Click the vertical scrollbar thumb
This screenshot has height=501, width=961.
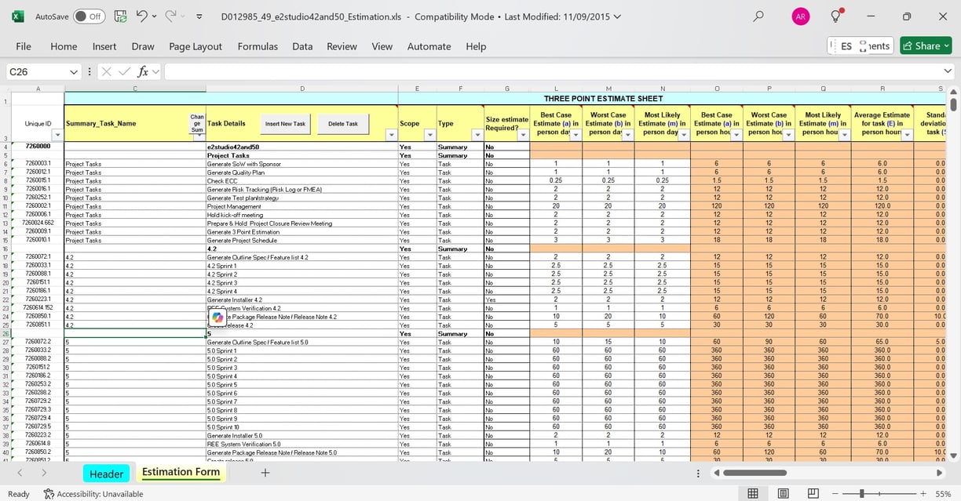point(953,103)
